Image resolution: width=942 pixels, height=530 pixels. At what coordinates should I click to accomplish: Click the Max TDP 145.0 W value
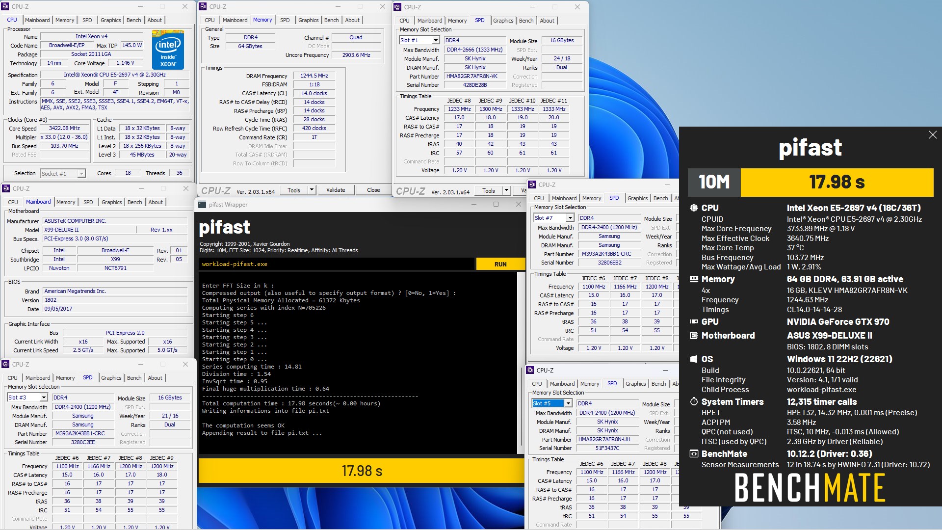pyautogui.click(x=132, y=45)
